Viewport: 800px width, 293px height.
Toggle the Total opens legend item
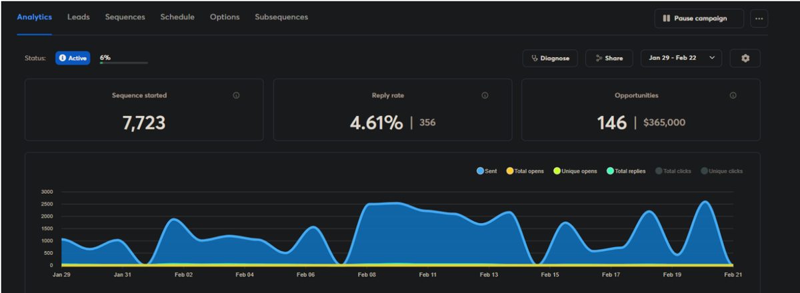click(523, 171)
